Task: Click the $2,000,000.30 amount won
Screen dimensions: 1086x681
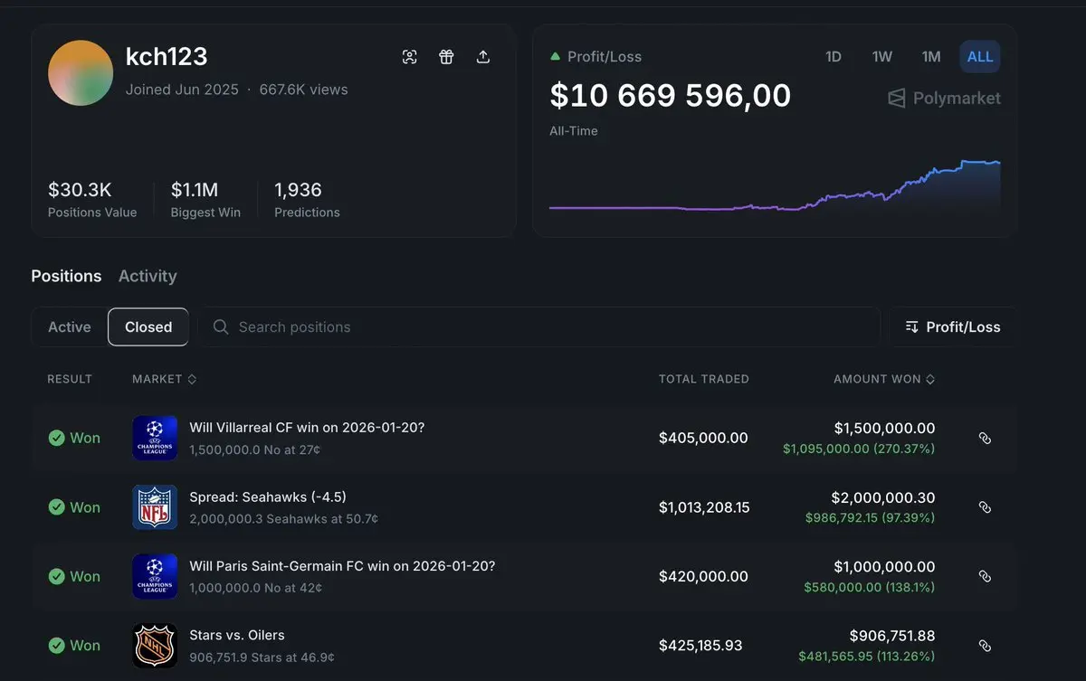Action: click(x=883, y=497)
